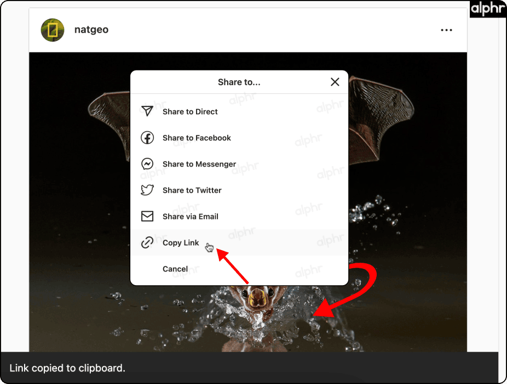Click the alphr logo in corner

click(487, 9)
